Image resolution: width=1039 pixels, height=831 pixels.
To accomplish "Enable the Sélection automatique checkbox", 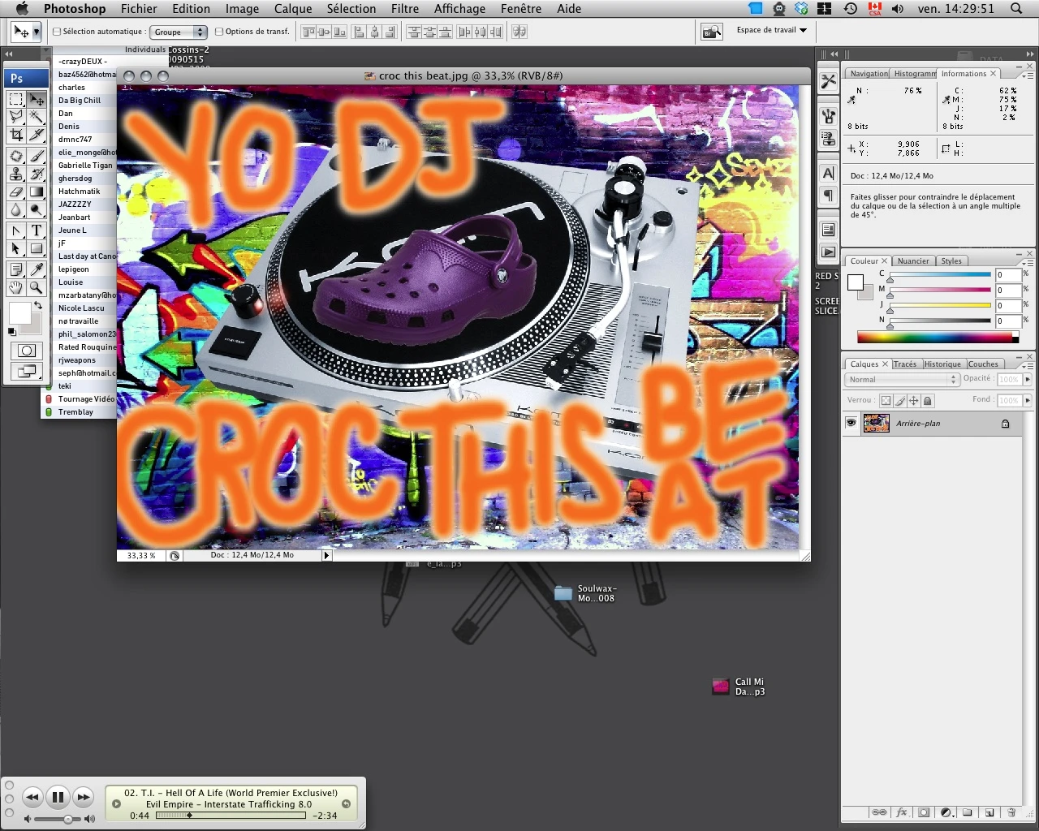I will [57, 32].
